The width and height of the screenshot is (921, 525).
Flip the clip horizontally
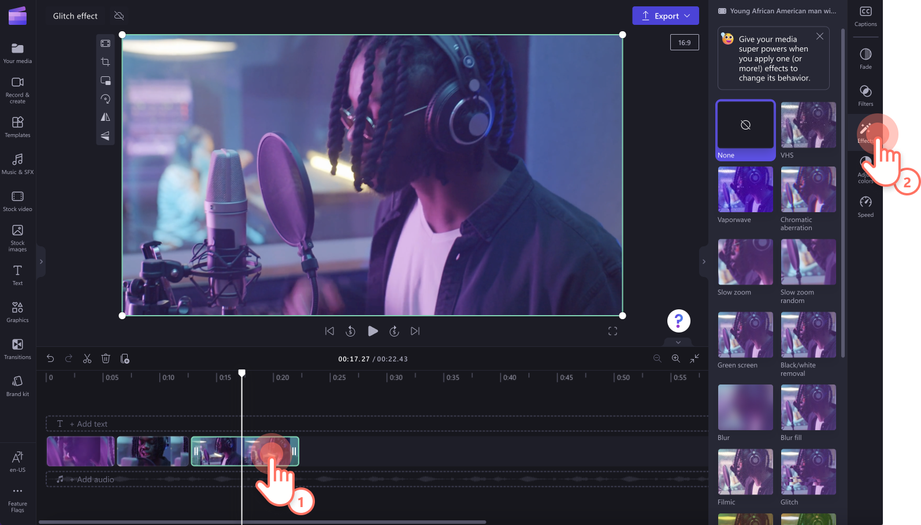tap(105, 117)
